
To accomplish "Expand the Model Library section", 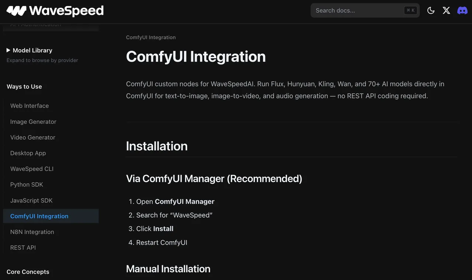I will 32,50.
